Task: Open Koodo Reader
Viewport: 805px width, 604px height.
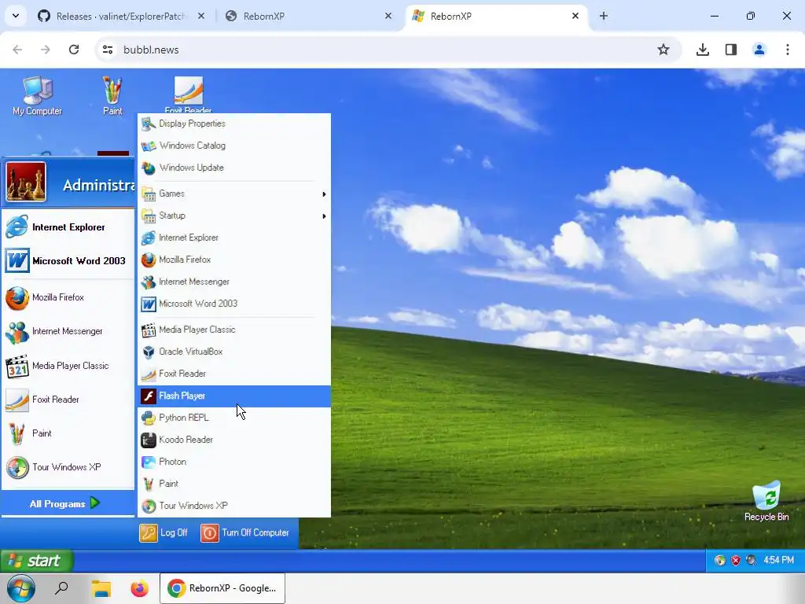Action: 234,440
